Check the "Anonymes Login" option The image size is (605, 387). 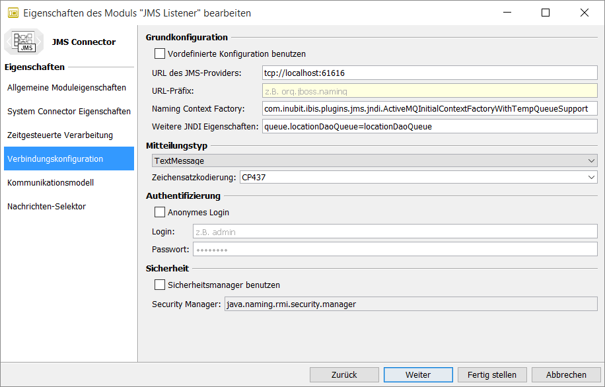(159, 211)
